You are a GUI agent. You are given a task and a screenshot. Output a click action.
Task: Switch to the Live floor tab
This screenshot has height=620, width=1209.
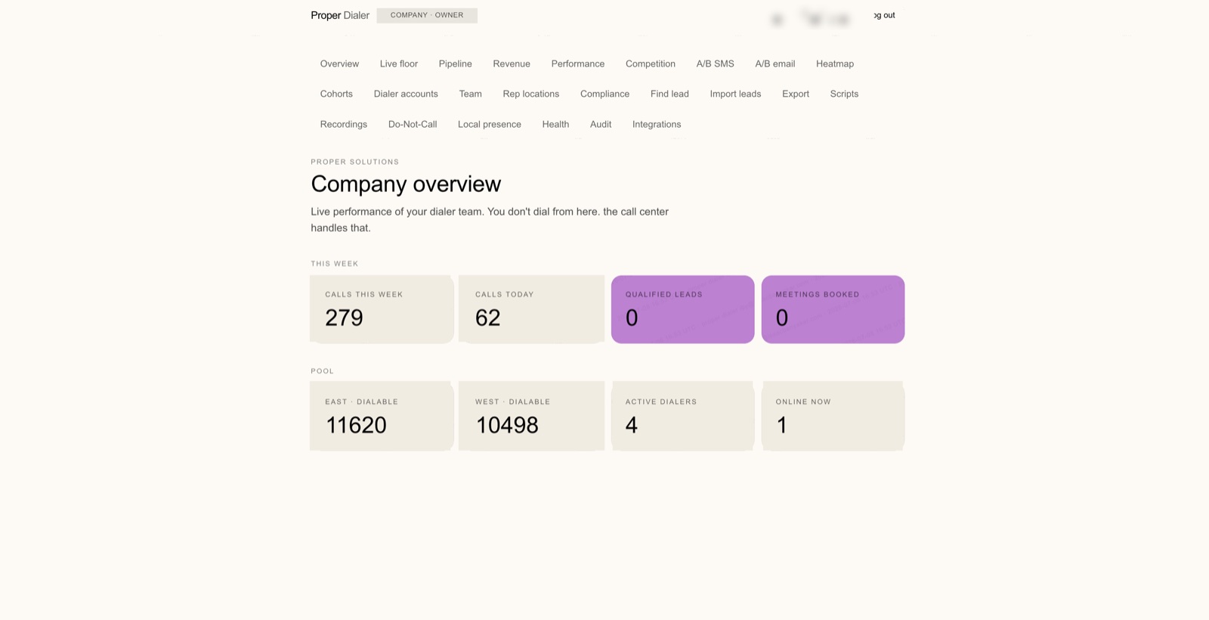tap(399, 64)
